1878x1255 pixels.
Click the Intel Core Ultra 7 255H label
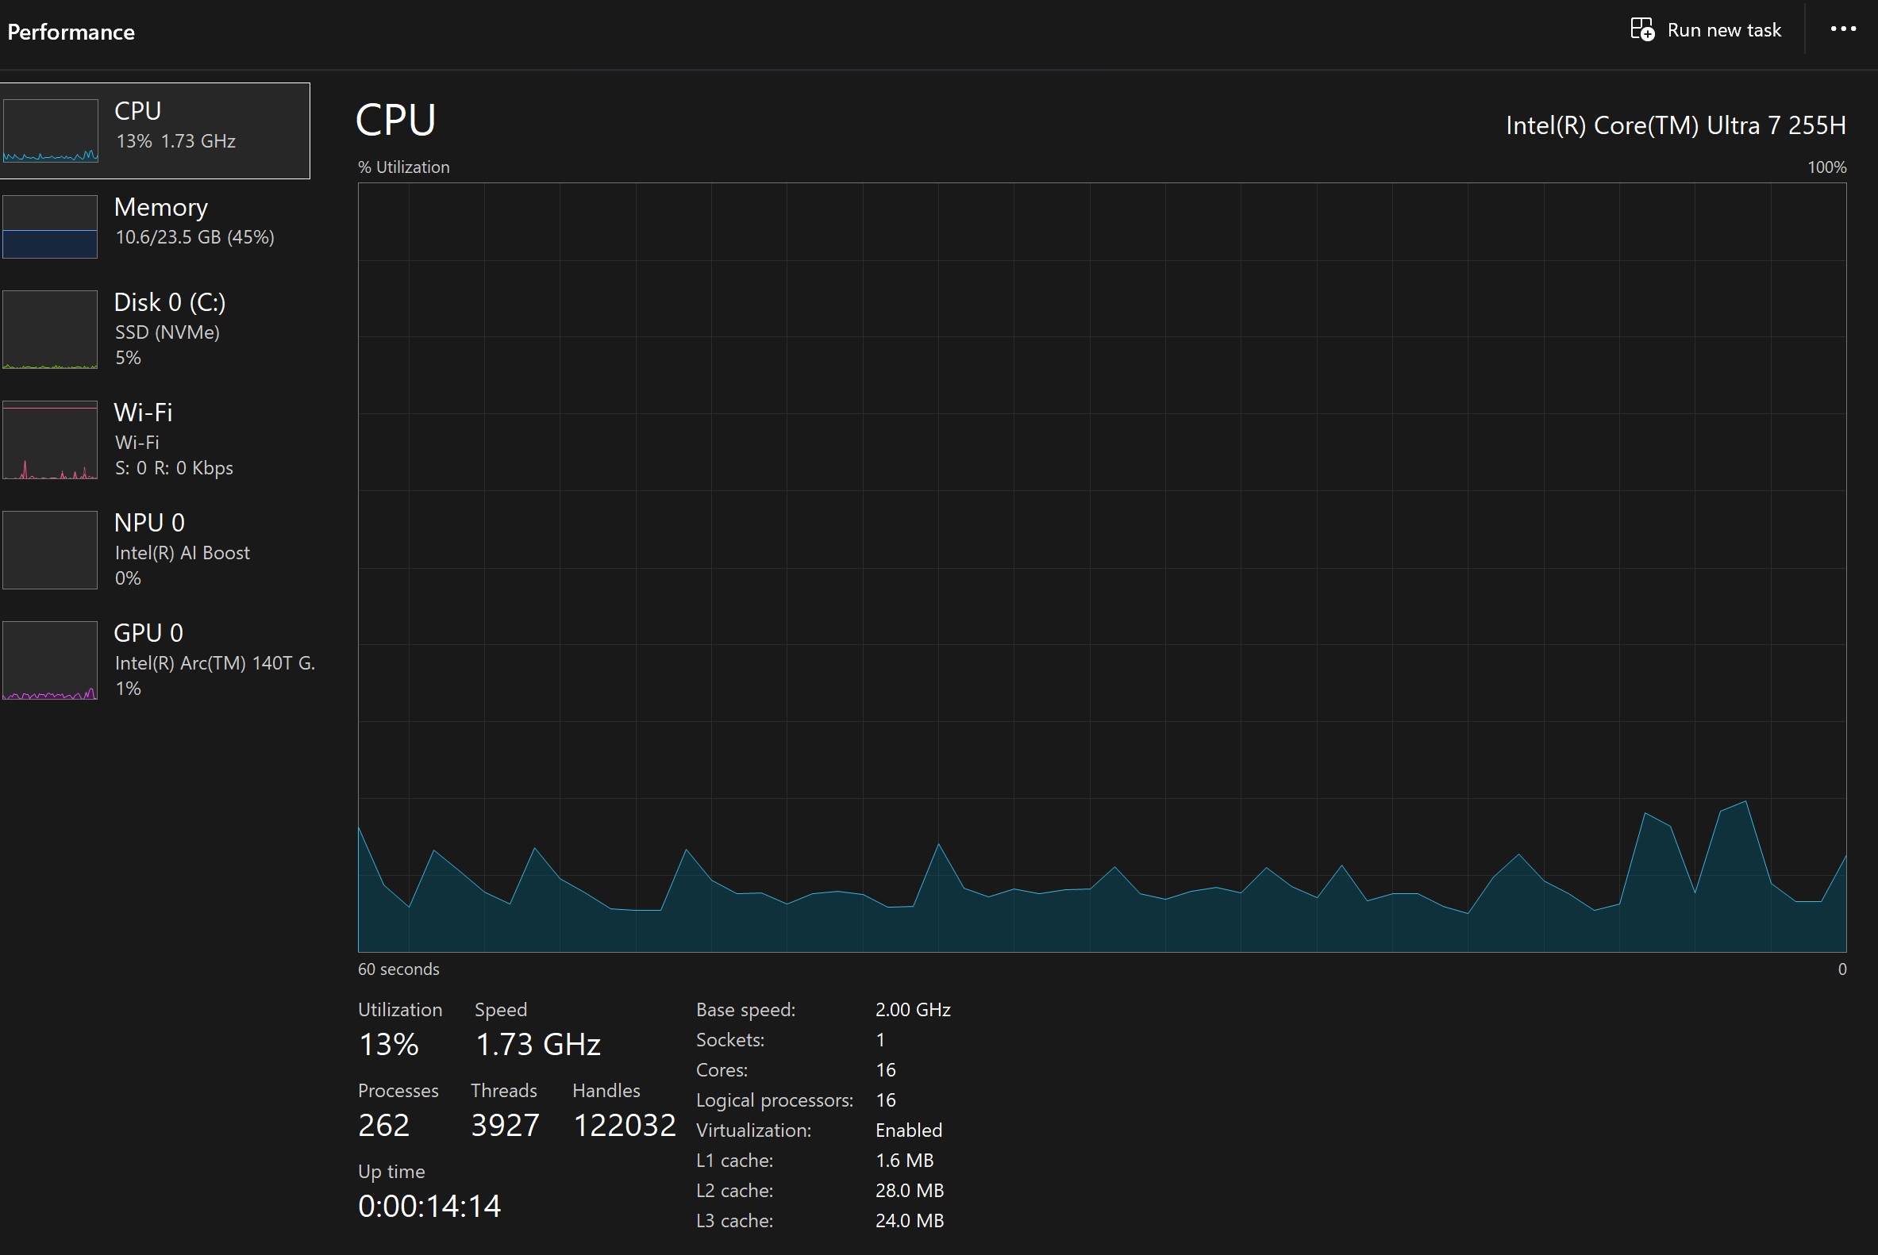(1676, 125)
